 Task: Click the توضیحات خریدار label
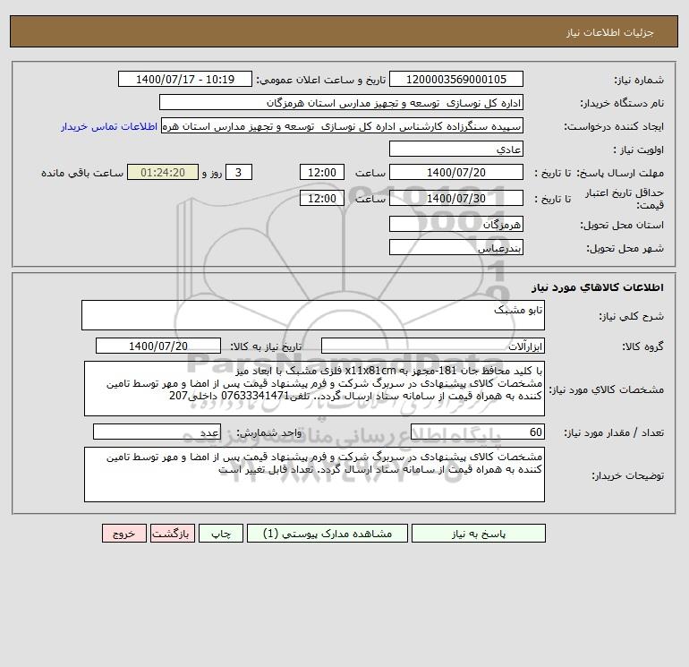627,475
